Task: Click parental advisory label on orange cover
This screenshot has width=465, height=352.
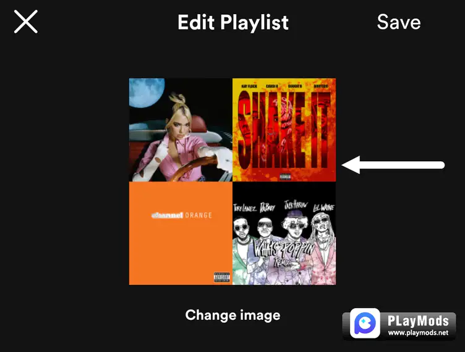Action: tap(221, 277)
